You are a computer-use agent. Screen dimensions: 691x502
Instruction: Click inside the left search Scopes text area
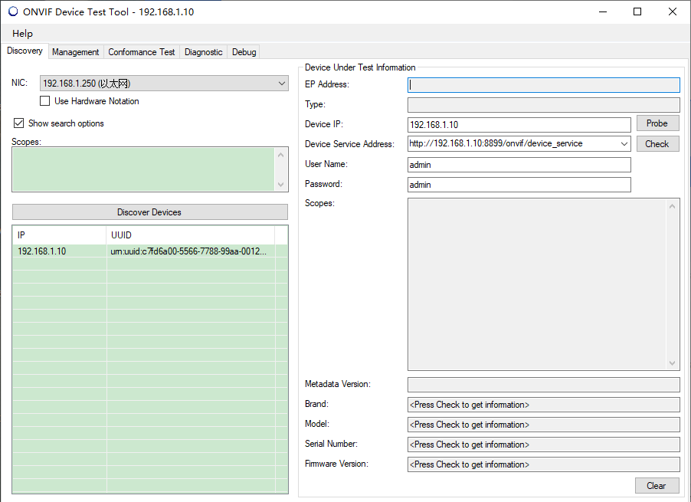(143, 169)
